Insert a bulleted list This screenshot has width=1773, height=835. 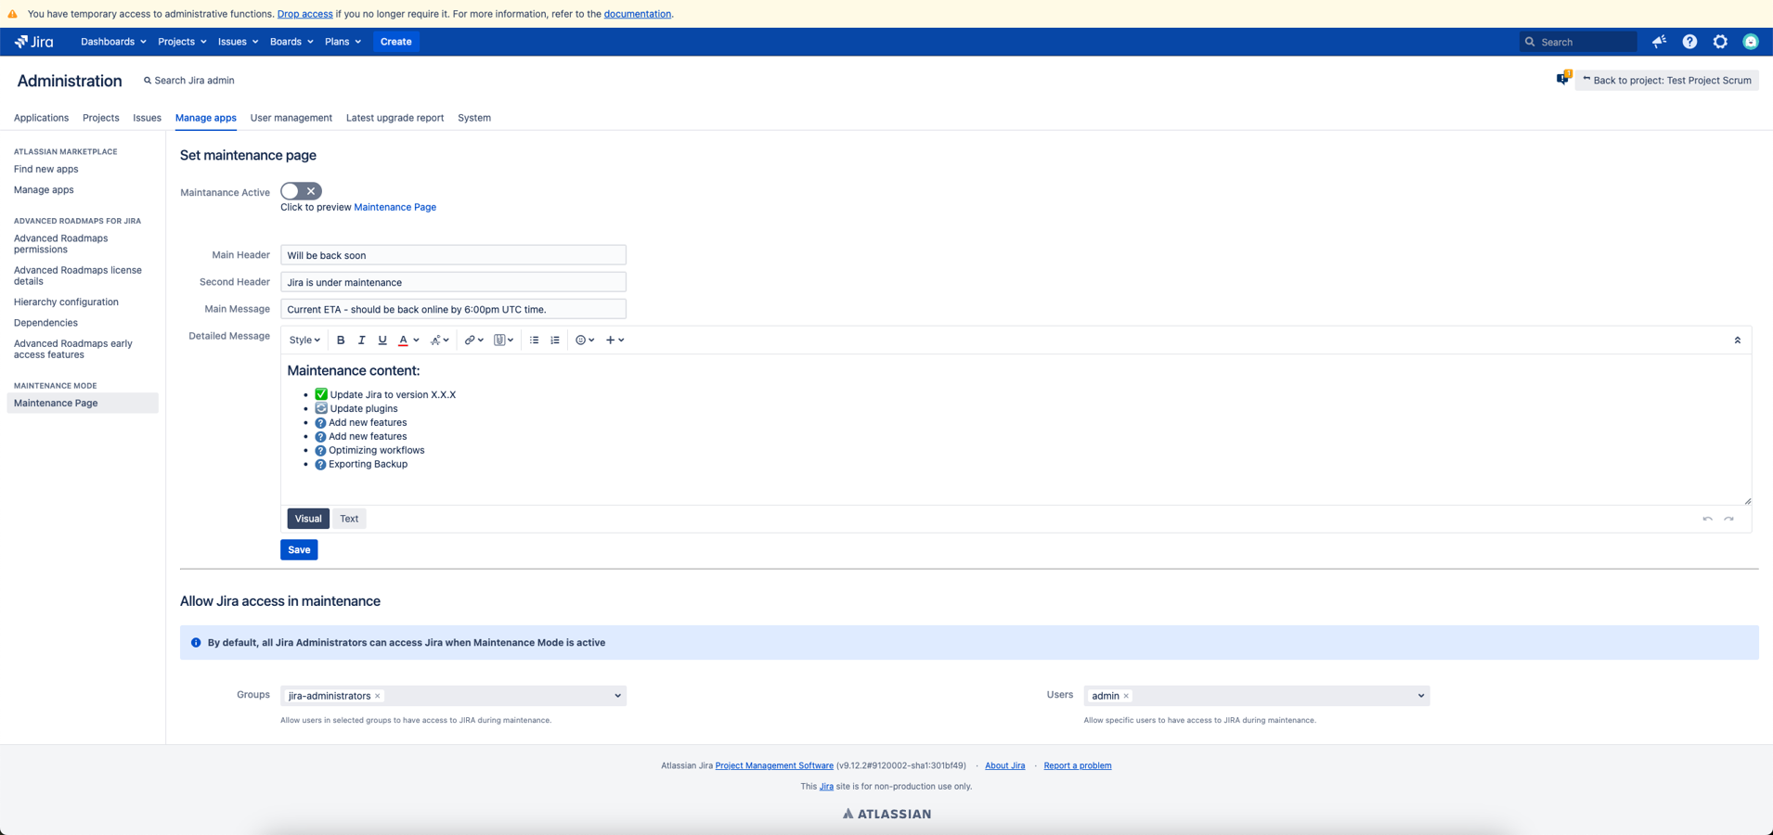pos(534,340)
